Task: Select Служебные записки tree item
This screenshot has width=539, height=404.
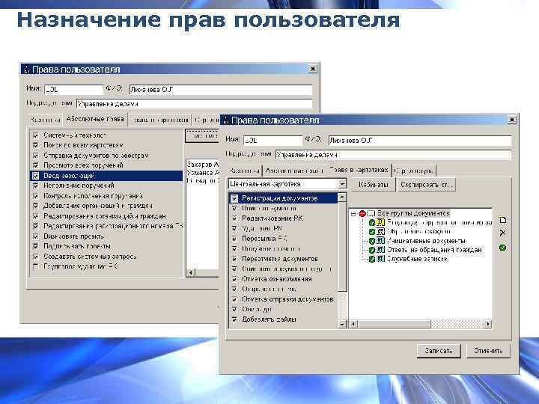Action: tap(417, 259)
